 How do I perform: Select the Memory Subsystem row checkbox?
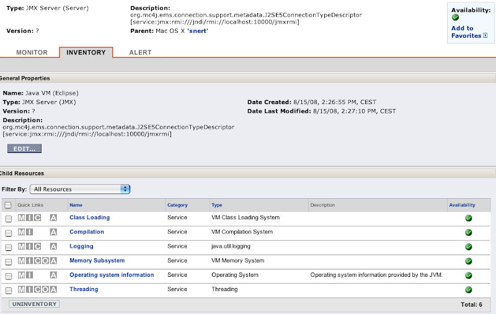[x=9, y=261]
